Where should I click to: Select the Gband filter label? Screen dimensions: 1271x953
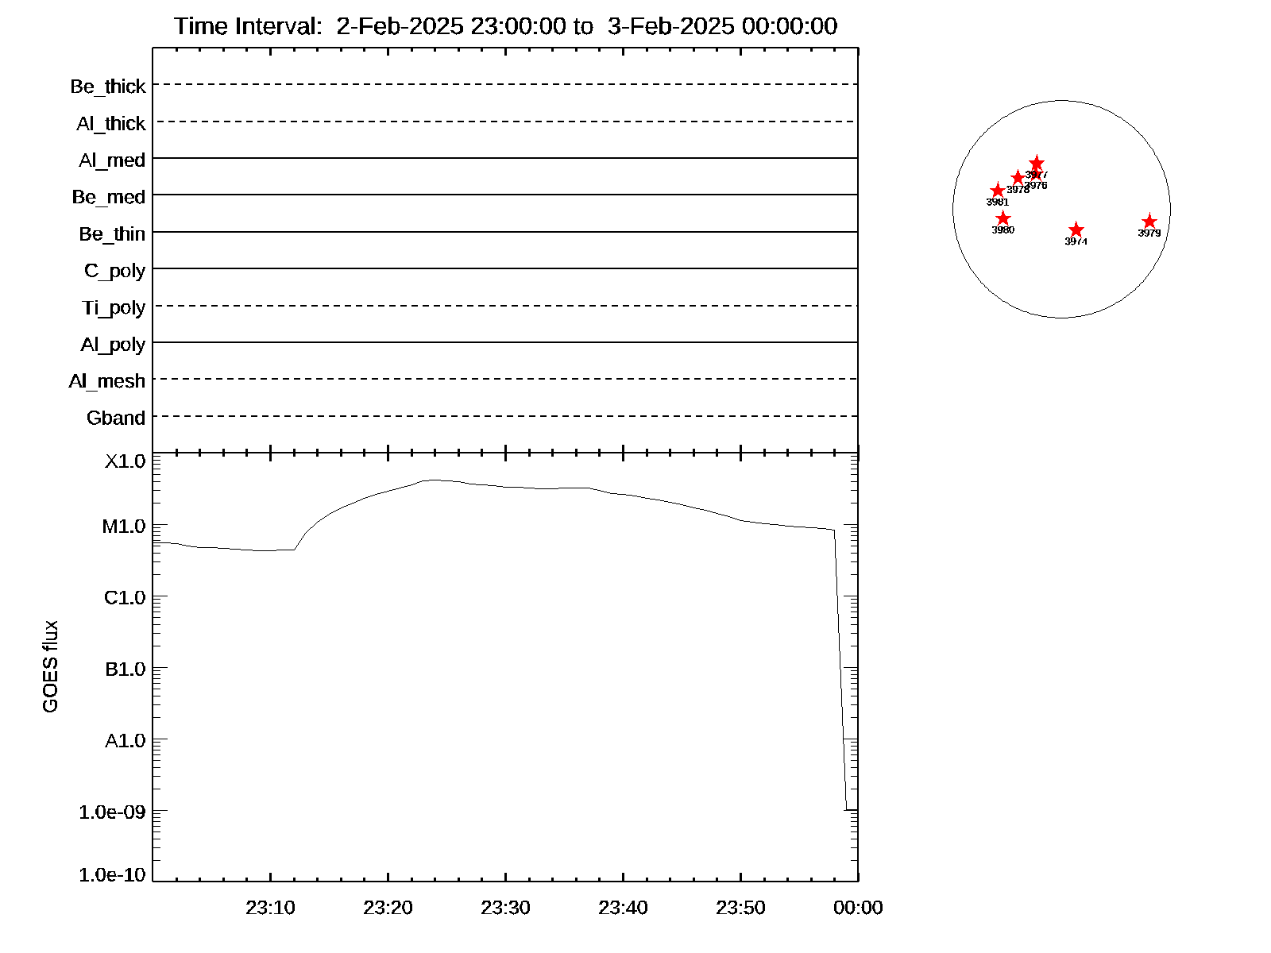pos(116,418)
